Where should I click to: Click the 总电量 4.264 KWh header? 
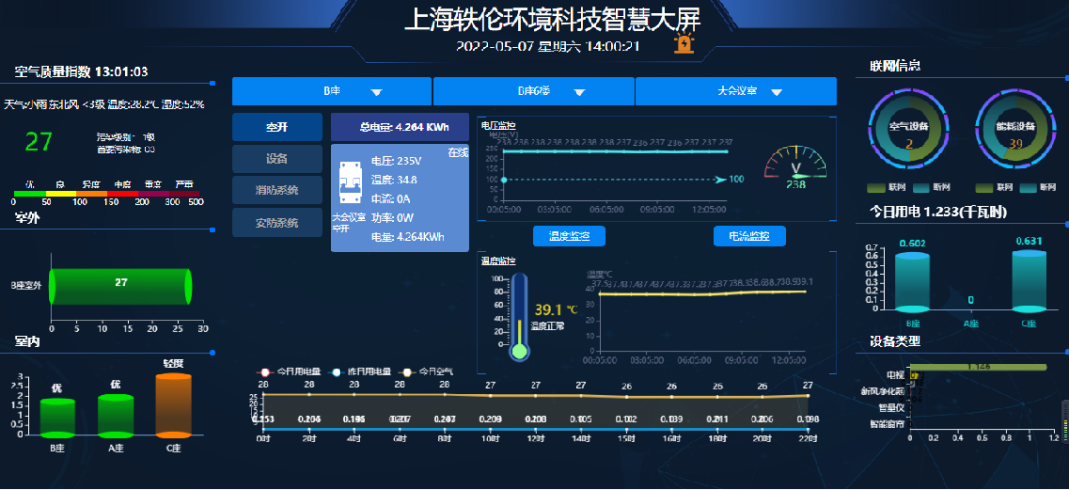tap(400, 127)
